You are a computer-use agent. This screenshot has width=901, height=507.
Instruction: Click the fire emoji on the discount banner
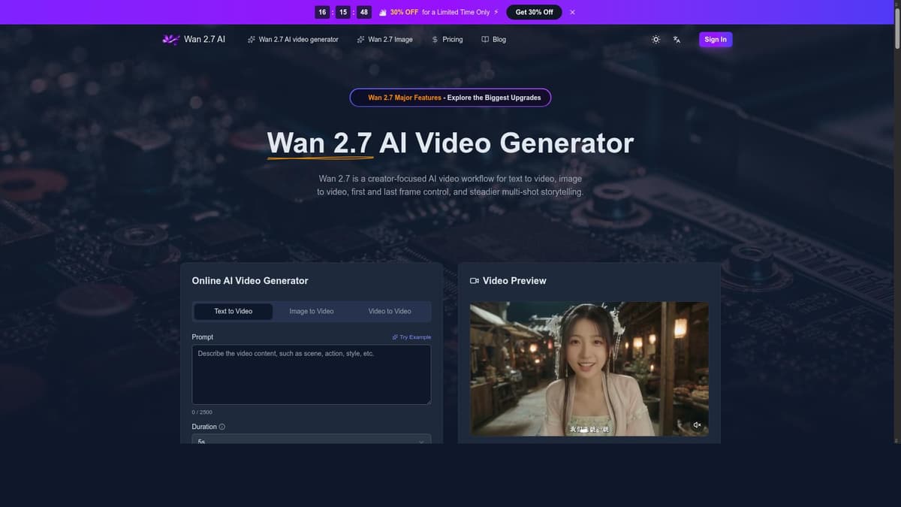(x=384, y=11)
